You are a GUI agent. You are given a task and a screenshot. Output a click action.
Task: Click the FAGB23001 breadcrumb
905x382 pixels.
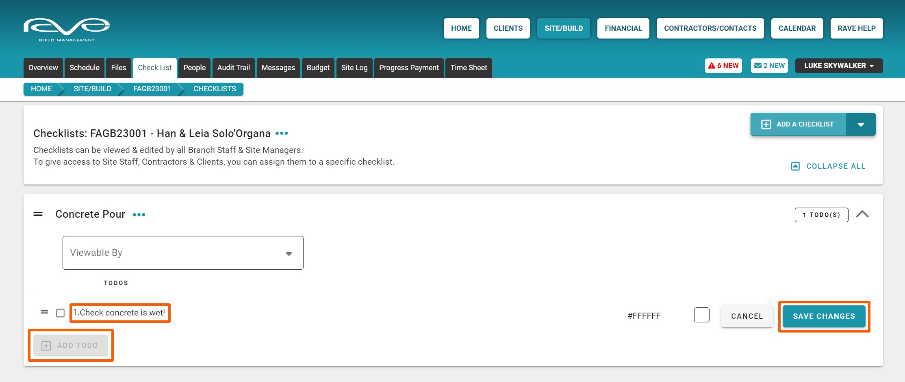[152, 89]
